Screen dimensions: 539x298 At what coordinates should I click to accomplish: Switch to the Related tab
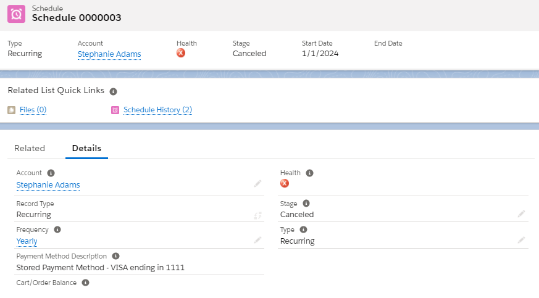30,148
